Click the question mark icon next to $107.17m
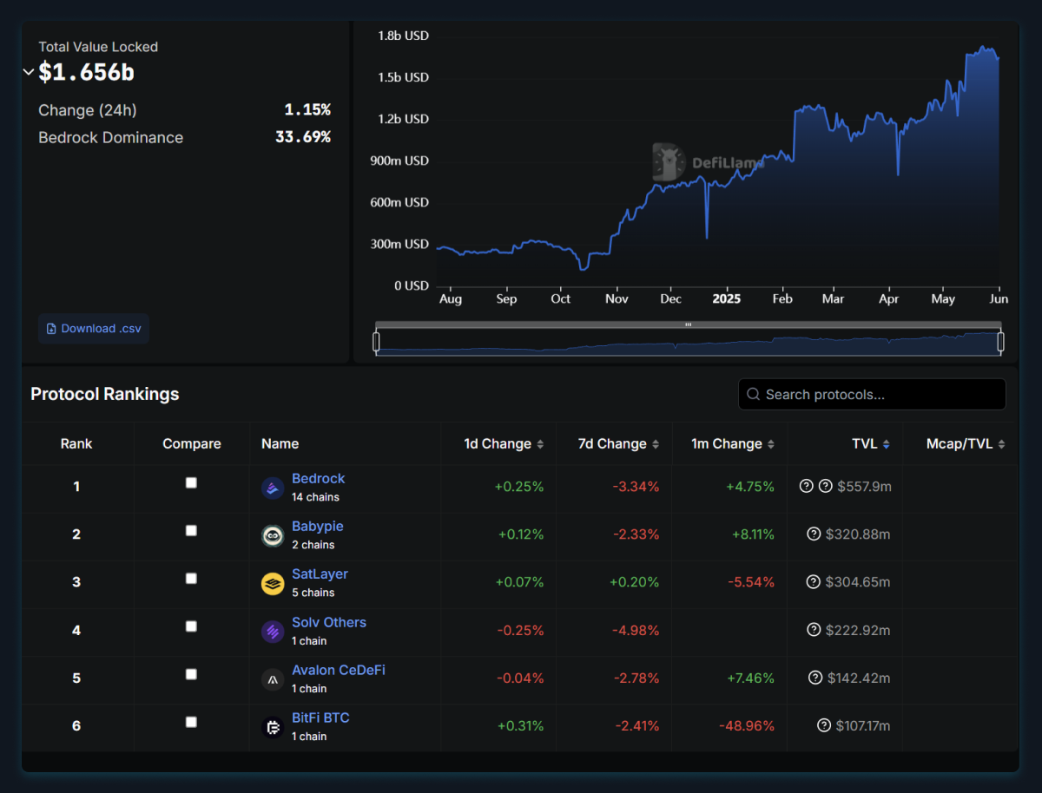1042x793 pixels. point(824,725)
